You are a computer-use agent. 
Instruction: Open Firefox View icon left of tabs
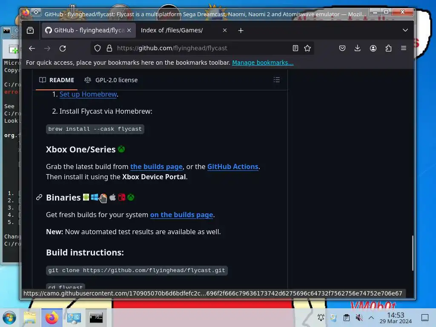(x=30, y=30)
